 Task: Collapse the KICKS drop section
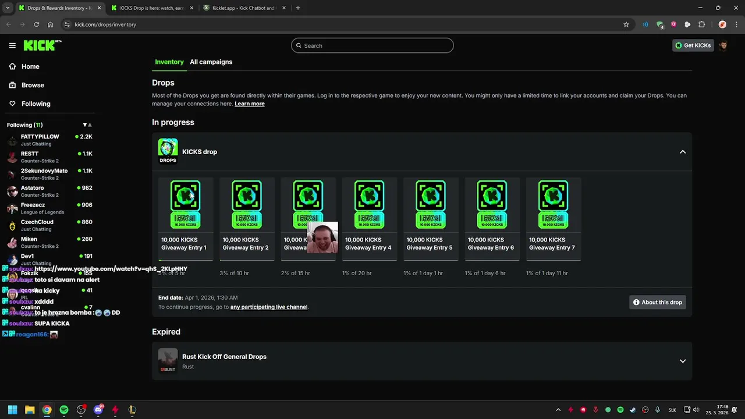[x=683, y=152]
